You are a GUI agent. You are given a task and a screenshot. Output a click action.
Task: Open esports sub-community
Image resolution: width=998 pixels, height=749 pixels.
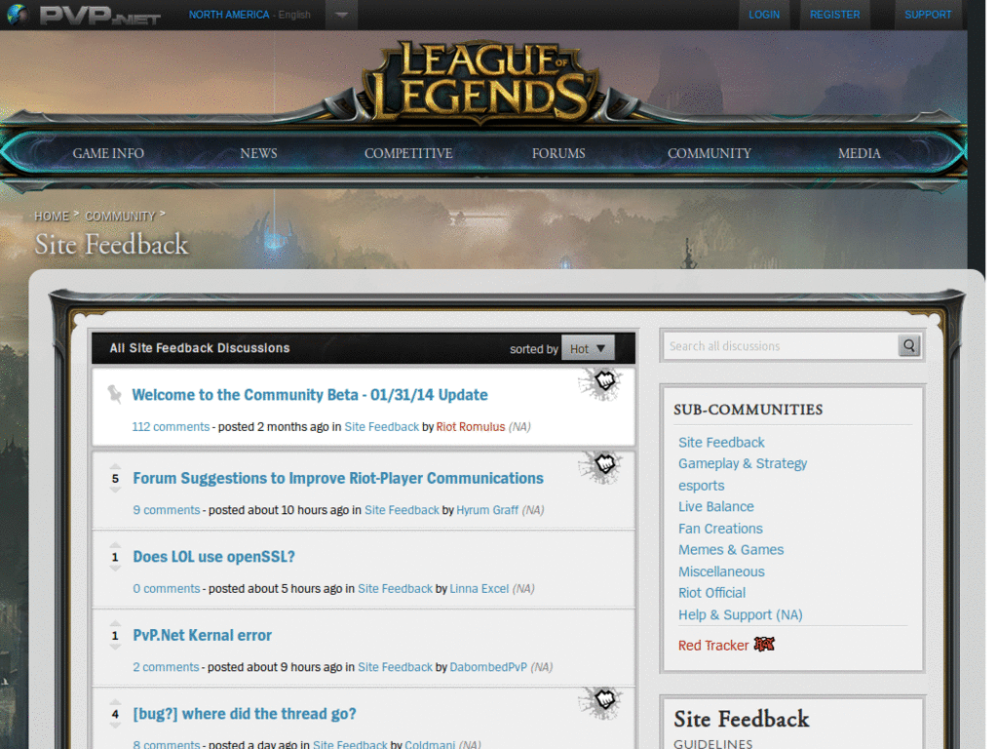pyautogui.click(x=702, y=486)
